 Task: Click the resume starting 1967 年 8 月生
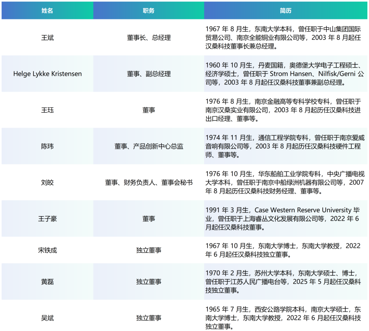283,37
